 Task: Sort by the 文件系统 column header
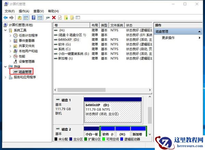coord(117,25)
